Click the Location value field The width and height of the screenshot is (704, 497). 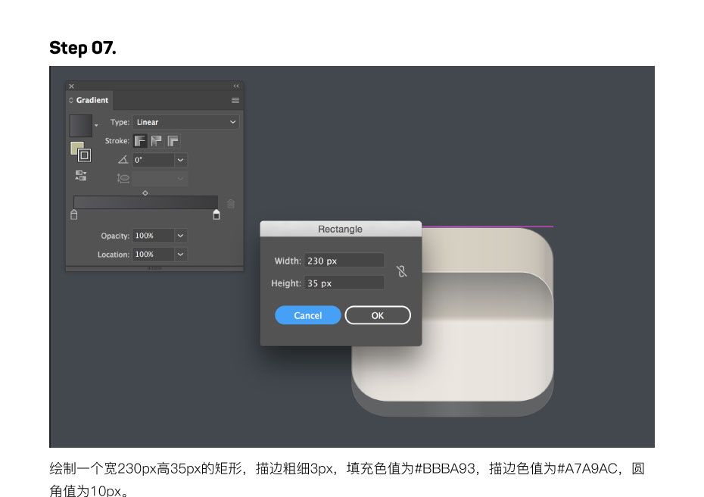tap(153, 255)
